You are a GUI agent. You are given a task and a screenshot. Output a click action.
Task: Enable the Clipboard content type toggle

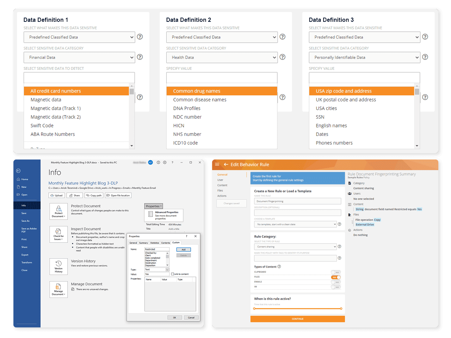[335, 273]
